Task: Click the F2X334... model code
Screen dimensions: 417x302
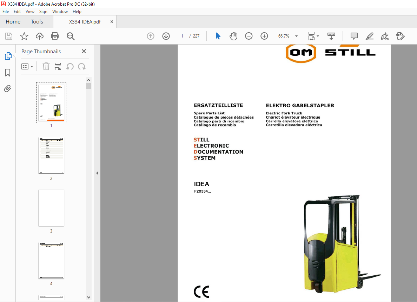Action: (x=203, y=191)
